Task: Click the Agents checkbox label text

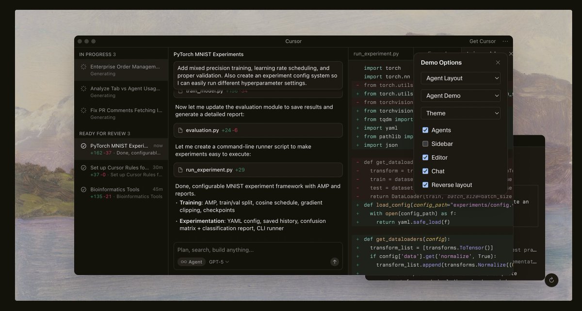Action: pyautogui.click(x=441, y=130)
